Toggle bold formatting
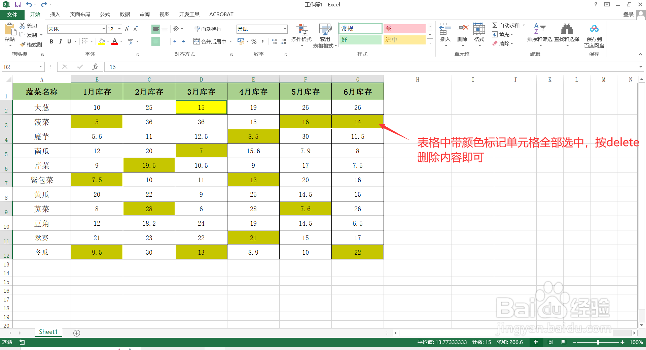 click(x=51, y=41)
